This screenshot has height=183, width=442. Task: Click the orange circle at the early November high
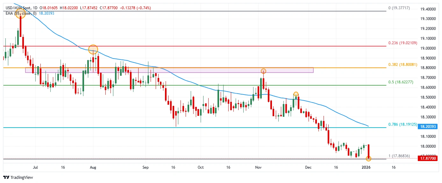[x=263, y=71]
